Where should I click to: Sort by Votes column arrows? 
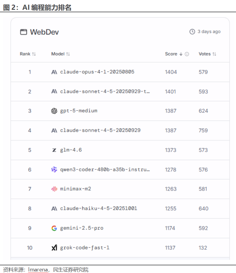click(x=214, y=54)
